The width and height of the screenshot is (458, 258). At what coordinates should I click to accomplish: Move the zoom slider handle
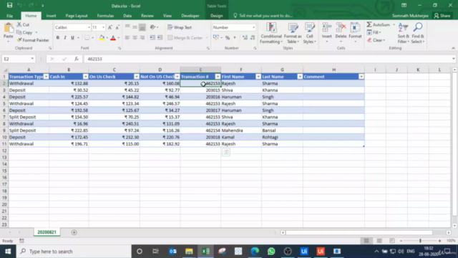[x=420, y=241]
